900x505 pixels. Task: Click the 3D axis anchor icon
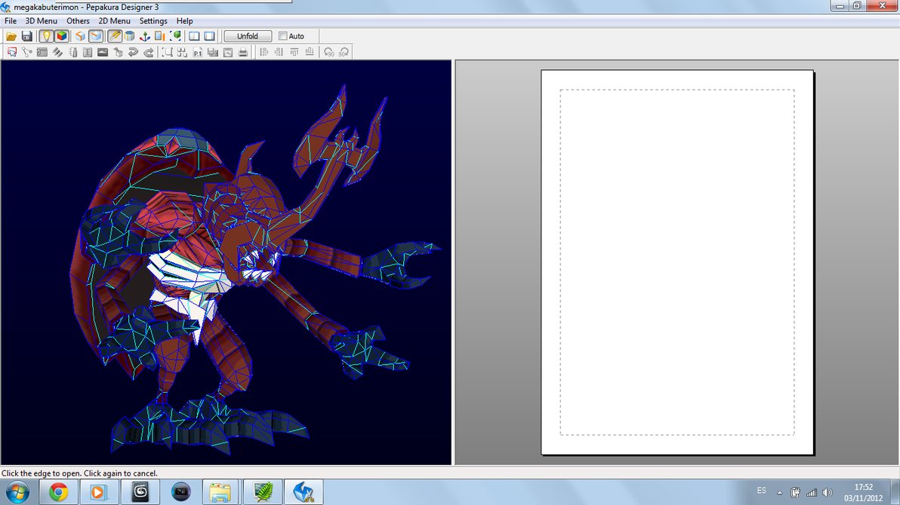click(144, 36)
